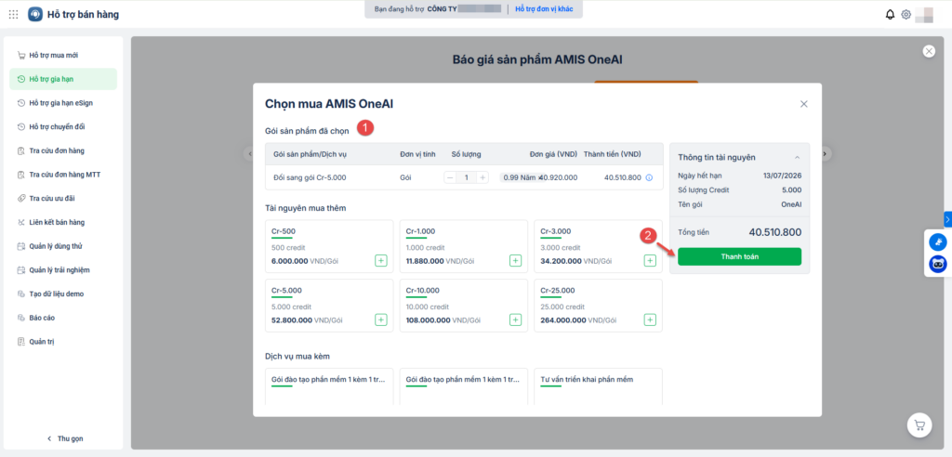Click the quantity value field
The width and height of the screenshot is (952, 457).
467,177
